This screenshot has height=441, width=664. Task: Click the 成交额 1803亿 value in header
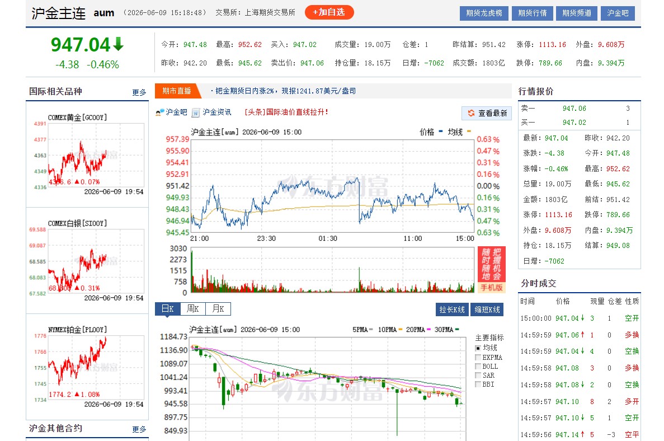tap(493, 63)
